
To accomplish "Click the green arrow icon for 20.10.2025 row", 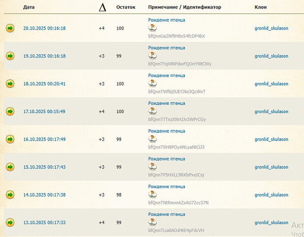I will coord(10,28).
